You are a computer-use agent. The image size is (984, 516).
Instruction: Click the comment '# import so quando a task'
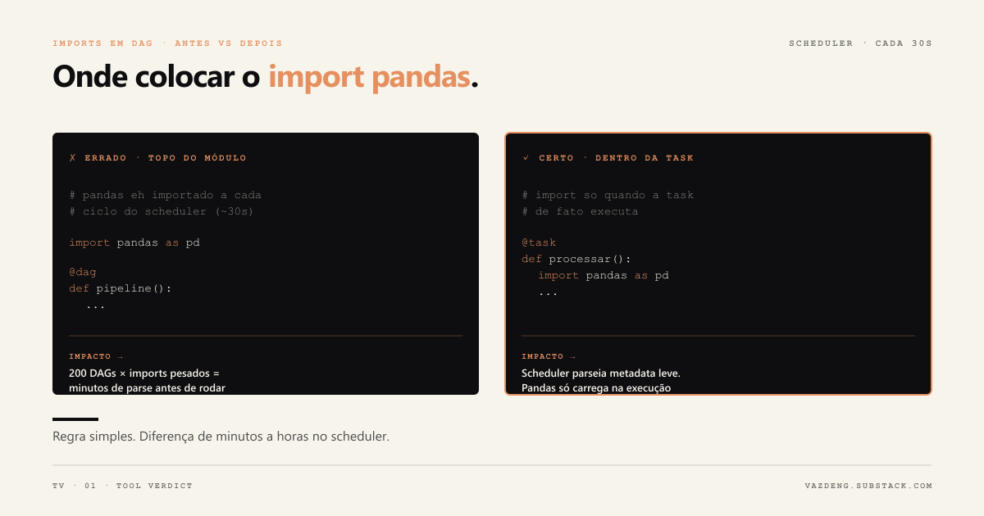[608, 195]
